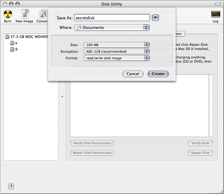Open the Size 100 MB popup
This screenshot has height=194, width=224.
point(117,45)
